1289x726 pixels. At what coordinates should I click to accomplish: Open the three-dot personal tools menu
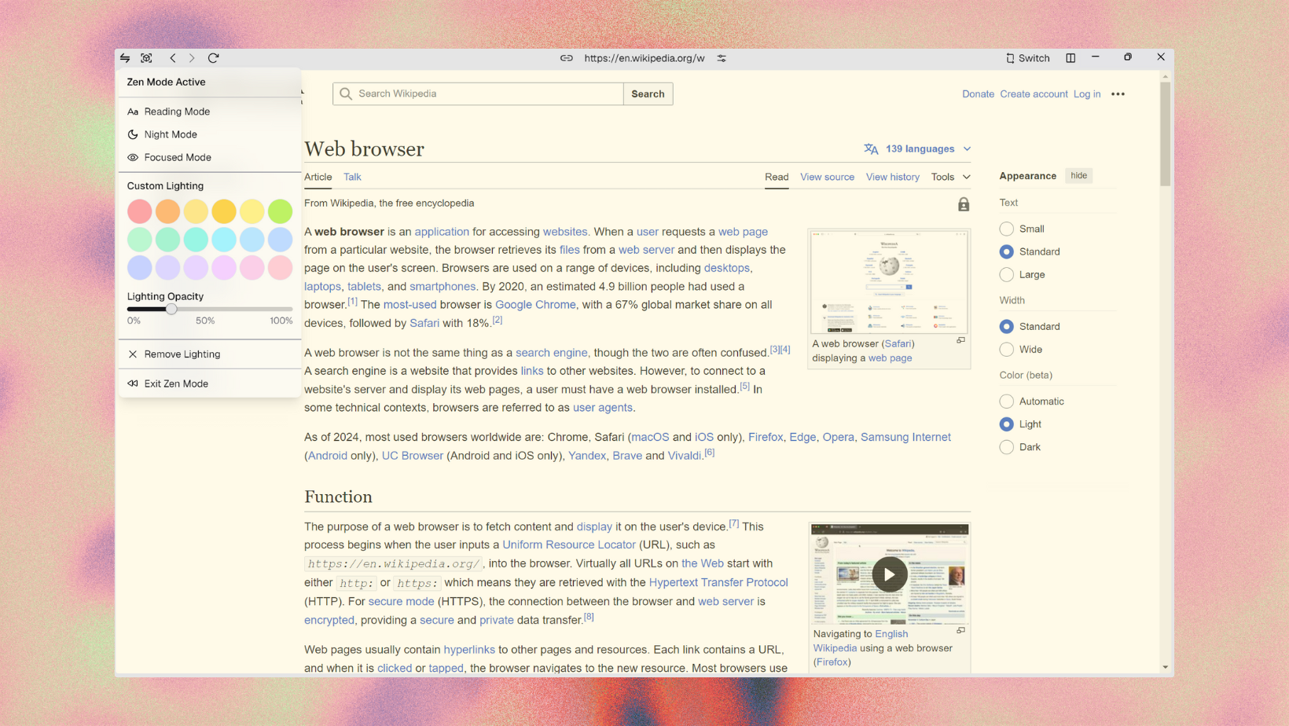click(x=1118, y=94)
